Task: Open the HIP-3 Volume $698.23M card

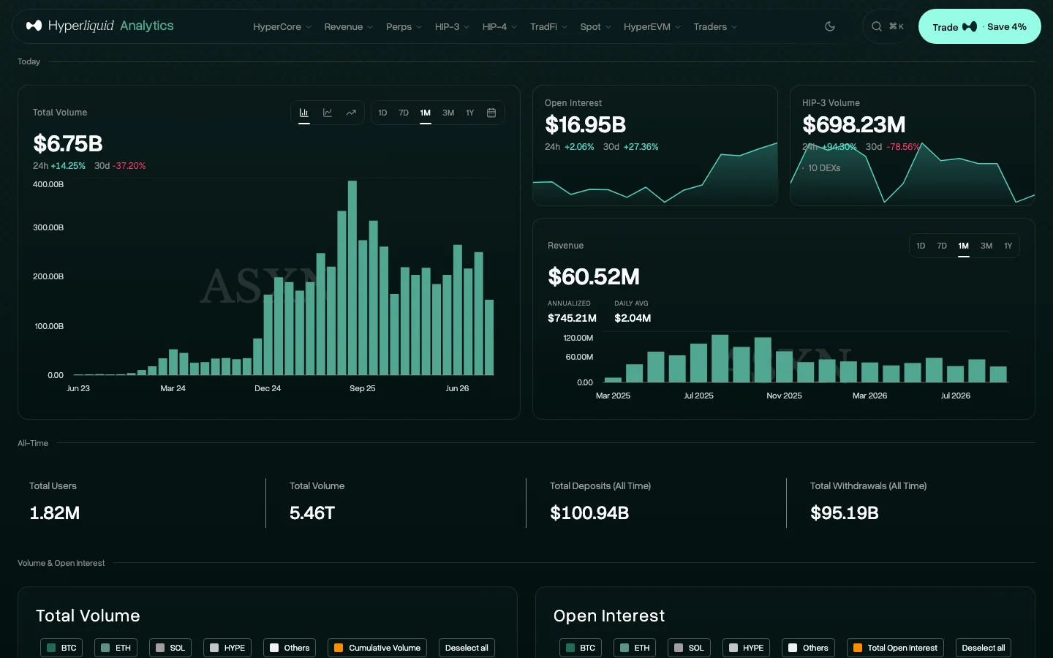Action: click(913, 145)
